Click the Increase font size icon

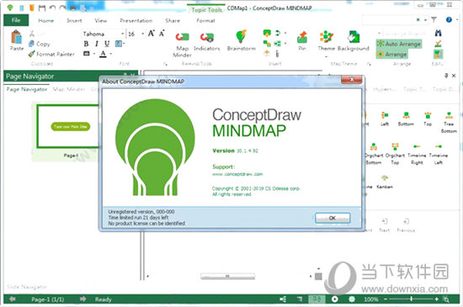152,34
